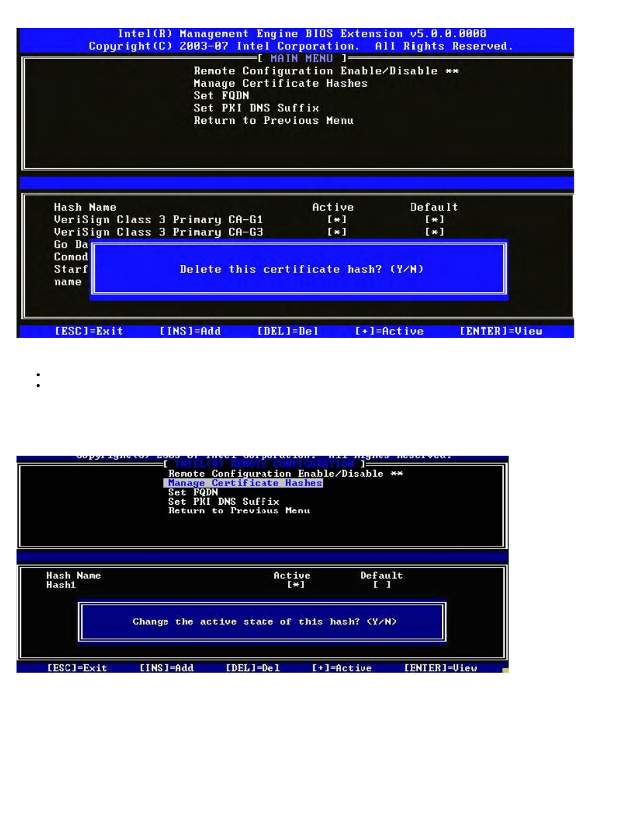The height and width of the screenshot is (818, 632).
Task: Click [+]=Active in top screen
Action: tap(389, 331)
